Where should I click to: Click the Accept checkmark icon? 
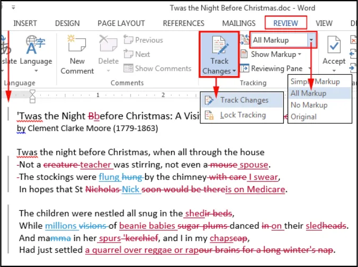tap(334, 45)
